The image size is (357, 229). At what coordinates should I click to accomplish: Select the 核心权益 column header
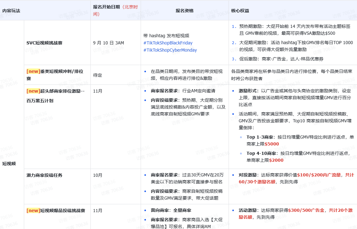pyautogui.click(x=240, y=11)
